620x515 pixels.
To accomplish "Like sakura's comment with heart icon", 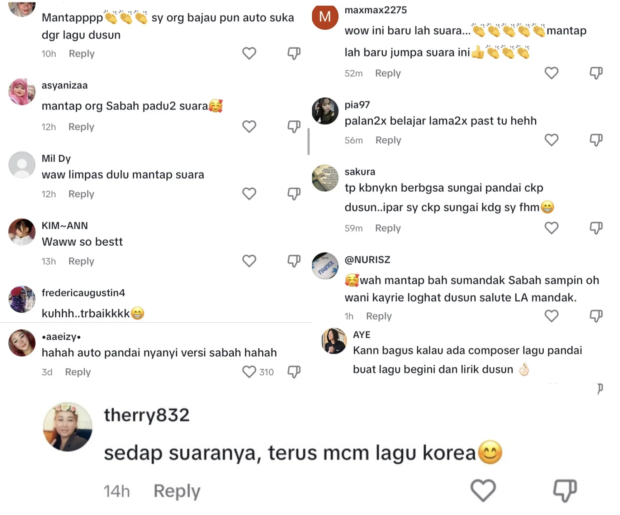I will (551, 228).
